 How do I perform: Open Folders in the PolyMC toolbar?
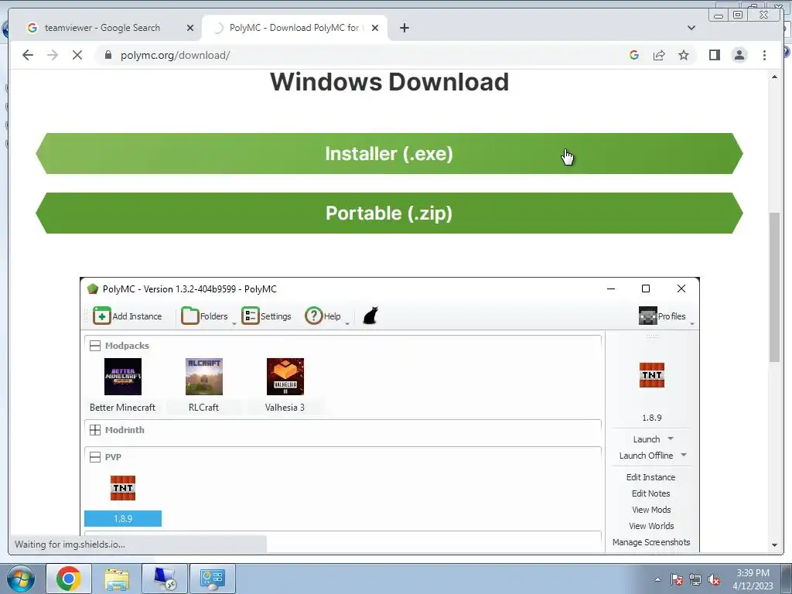pyautogui.click(x=204, y=316)
